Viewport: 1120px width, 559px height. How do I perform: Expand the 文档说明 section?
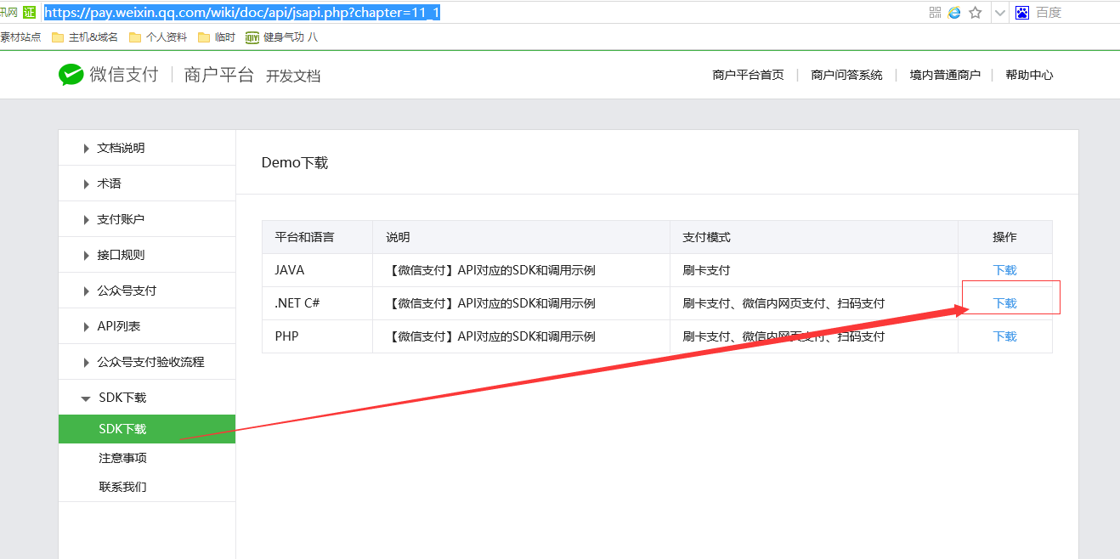click(147, 148)
